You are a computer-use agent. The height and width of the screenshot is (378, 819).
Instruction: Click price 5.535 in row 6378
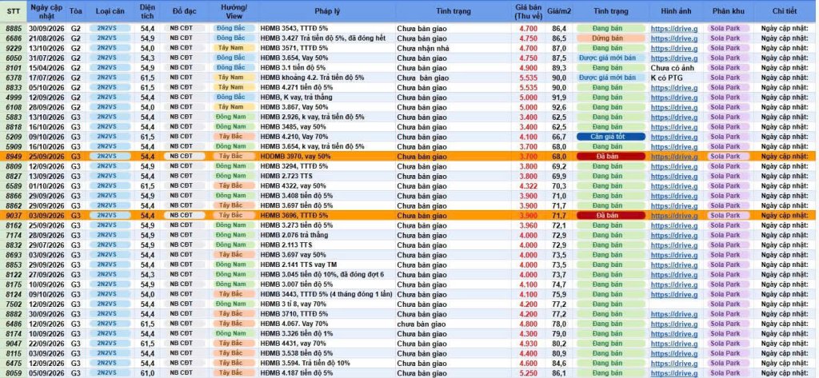(528, 78)
